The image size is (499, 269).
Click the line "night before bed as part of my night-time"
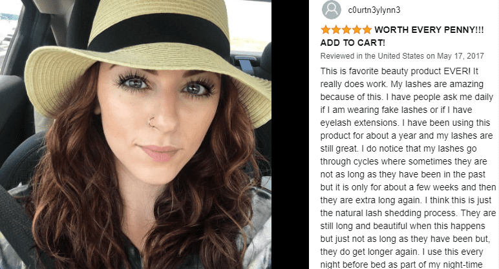[401, 264]
